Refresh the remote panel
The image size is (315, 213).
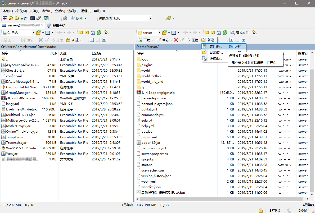tap(225, 33)
